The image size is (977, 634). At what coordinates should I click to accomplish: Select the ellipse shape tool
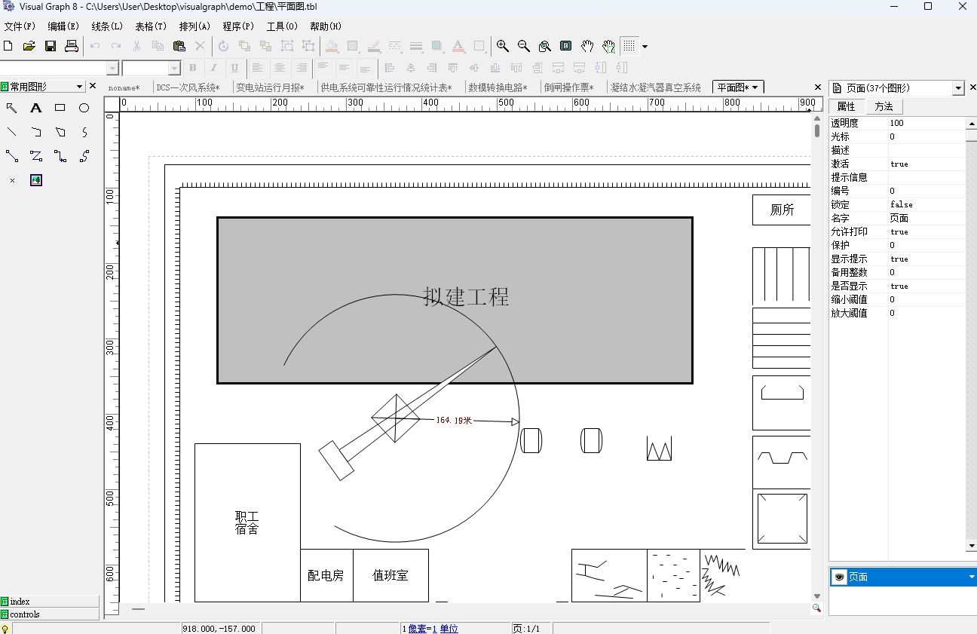tap(84, 108)
